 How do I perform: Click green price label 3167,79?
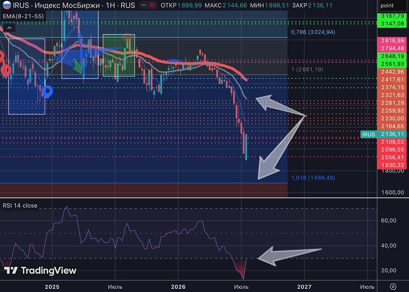[392, 16]
